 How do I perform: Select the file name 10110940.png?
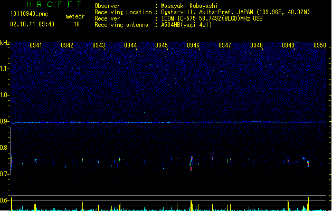click(30, 14)
